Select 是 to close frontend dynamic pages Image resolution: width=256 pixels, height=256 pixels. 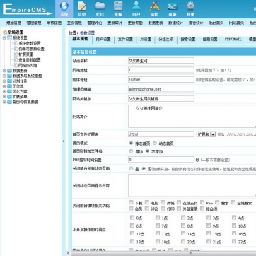[131, 169]
